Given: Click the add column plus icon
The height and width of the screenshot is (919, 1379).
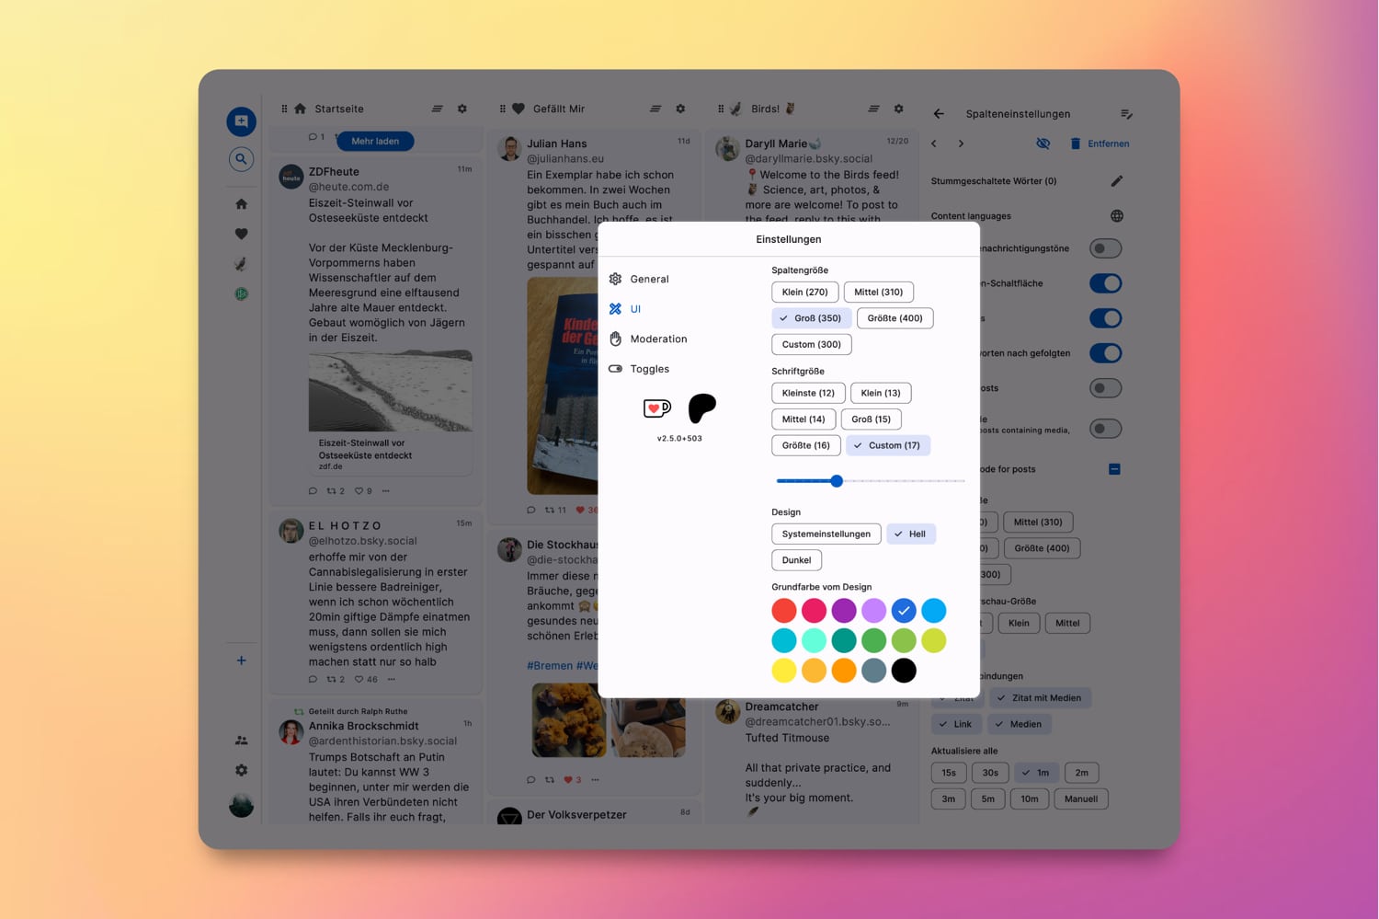Looking at the screenshot, I should (241, 661).
